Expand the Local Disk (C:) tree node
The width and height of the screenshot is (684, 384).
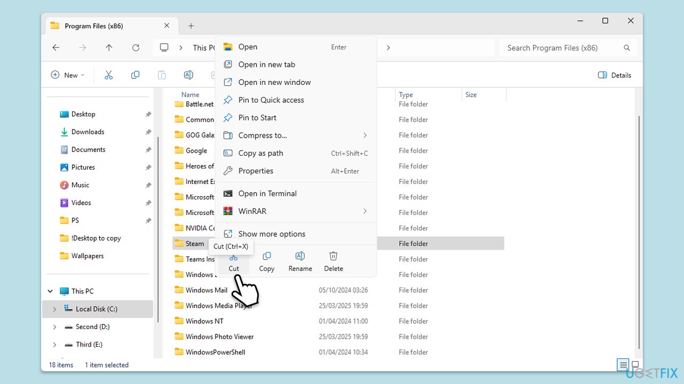[x=54, y=309]
